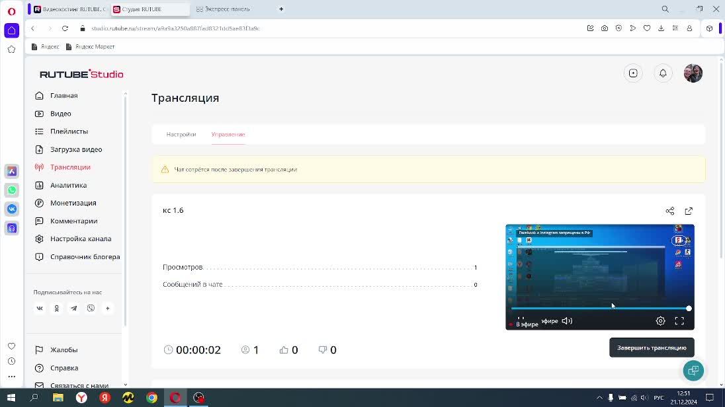This screenshot has height=407, width=725.
Task: Open VK social link icon
Action: click(40, 308)
